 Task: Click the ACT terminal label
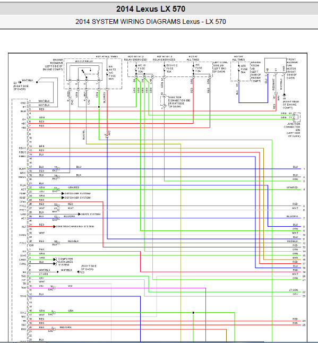click(x=23, y=190)
